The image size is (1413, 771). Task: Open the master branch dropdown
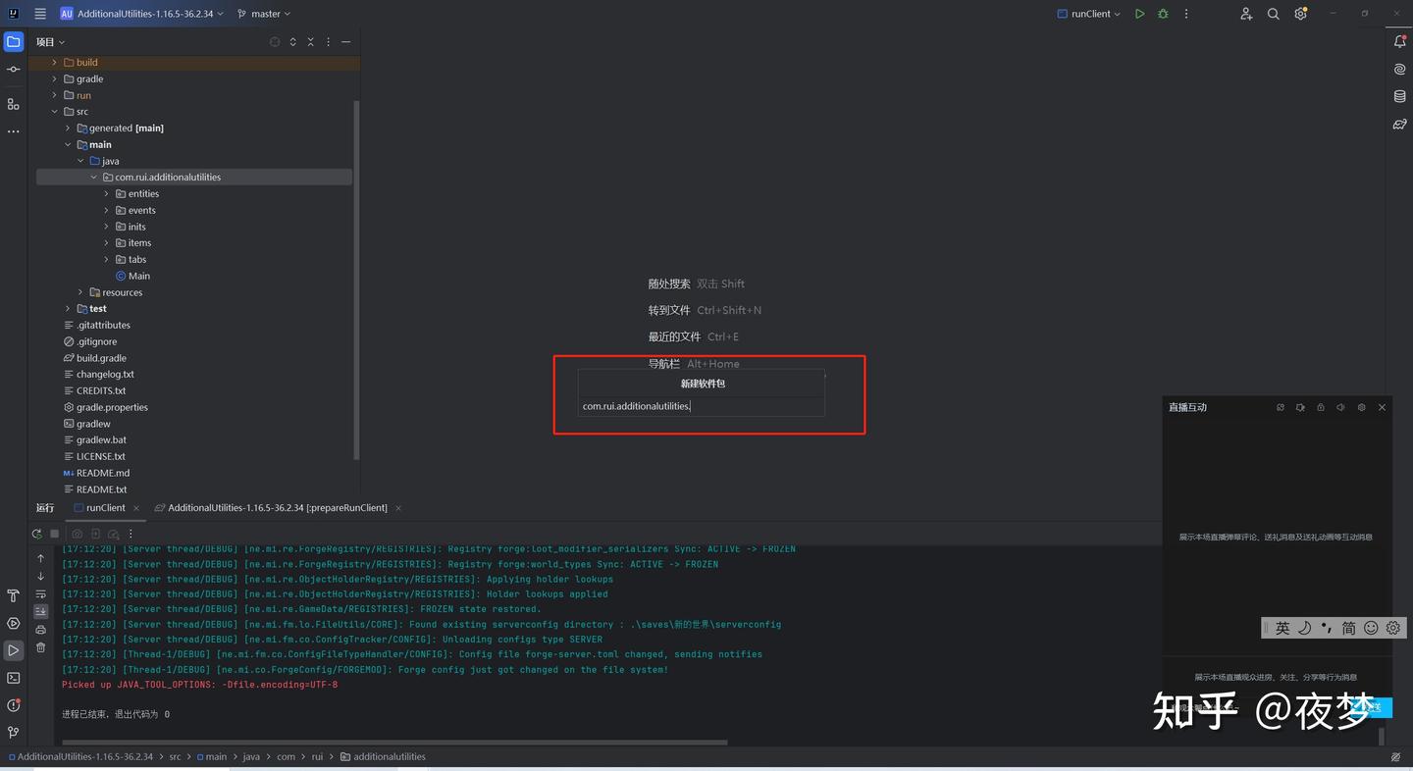coord(263,13)
